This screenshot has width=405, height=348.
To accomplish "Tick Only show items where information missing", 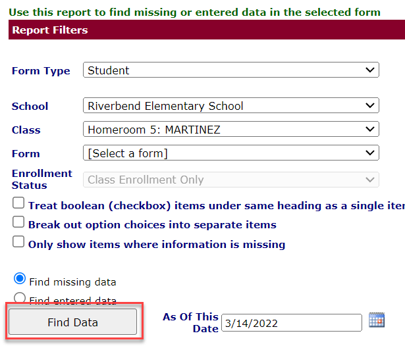I will [x=18, y=241].
